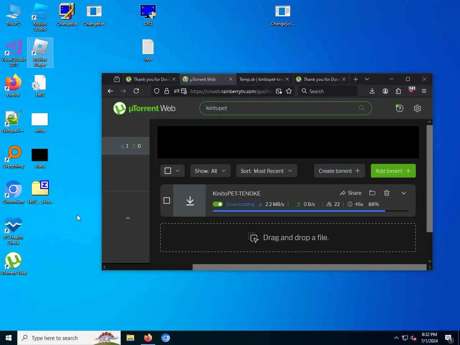
Task: Click the KinitoPET-TENOKE torrent name
Action: coord(236,193)
